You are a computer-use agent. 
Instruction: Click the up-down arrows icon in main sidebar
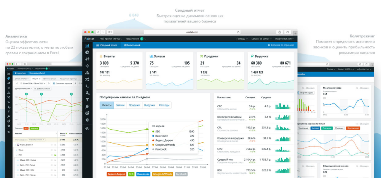point(87,59)
